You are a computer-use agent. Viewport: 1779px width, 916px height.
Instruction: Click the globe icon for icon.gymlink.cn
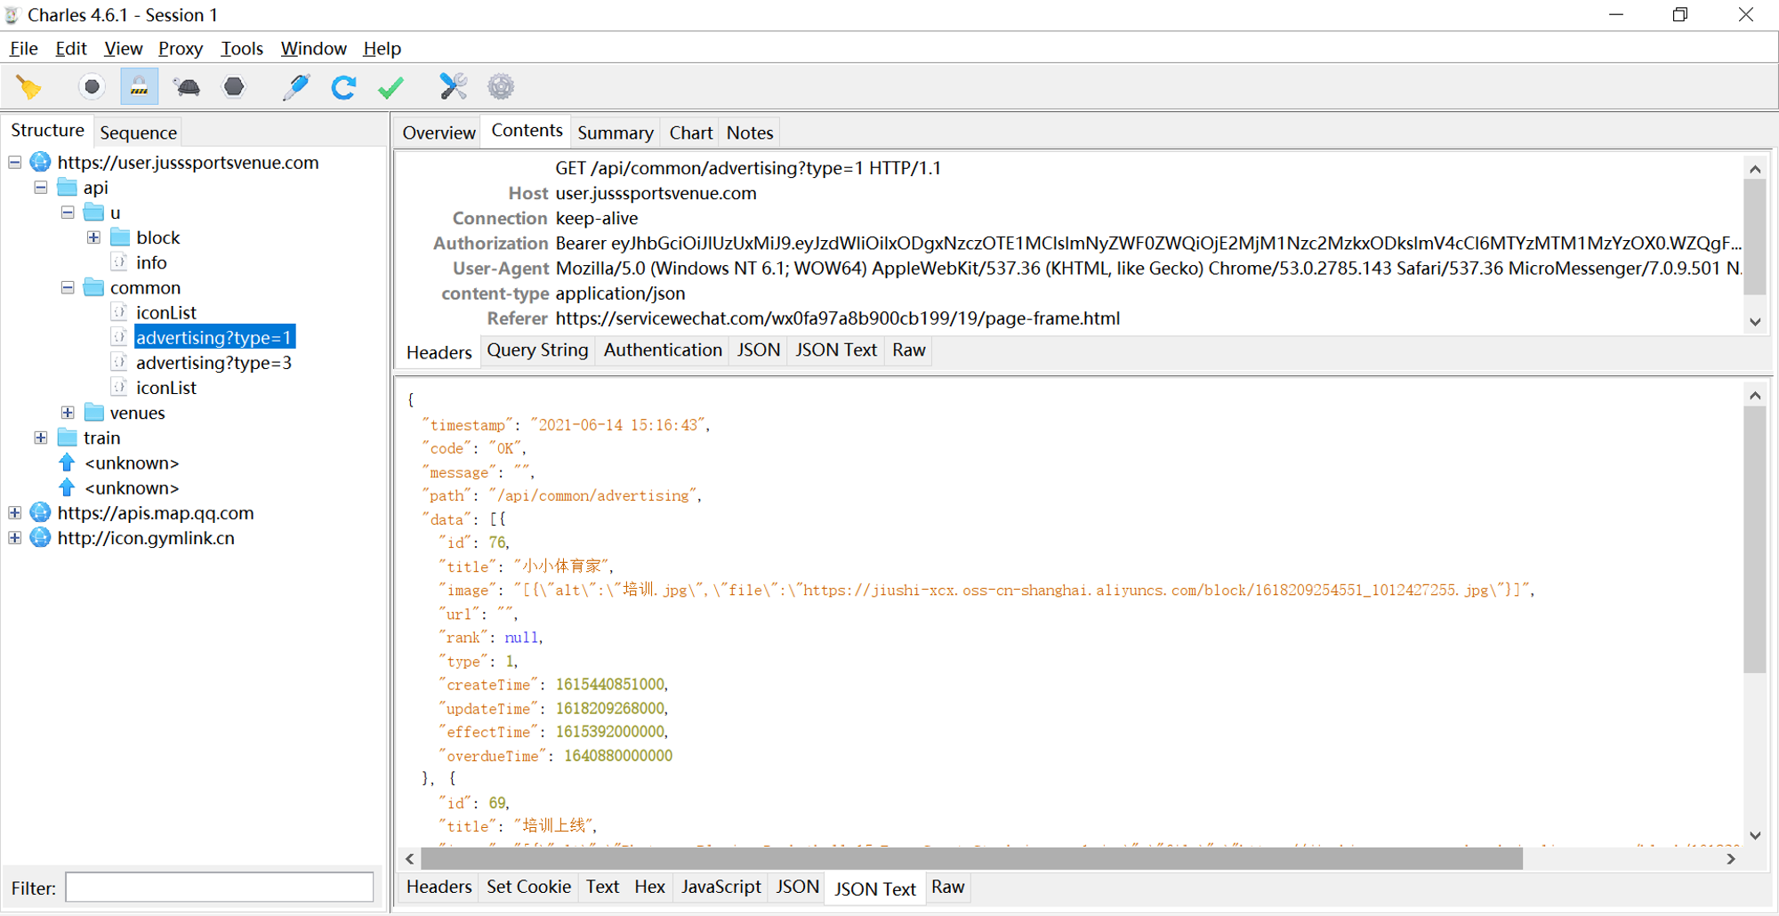click(x=40, y=538)
